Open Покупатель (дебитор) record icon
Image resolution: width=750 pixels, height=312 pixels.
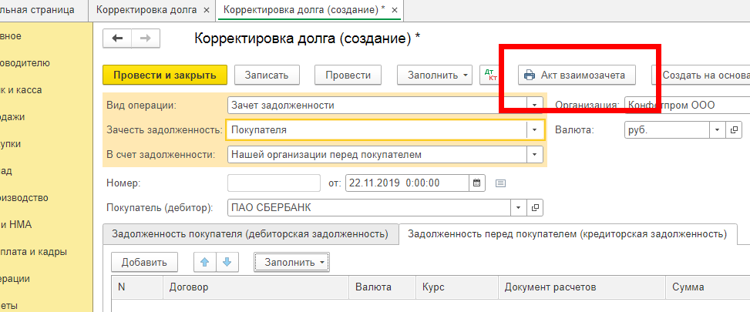click(536, 208)
